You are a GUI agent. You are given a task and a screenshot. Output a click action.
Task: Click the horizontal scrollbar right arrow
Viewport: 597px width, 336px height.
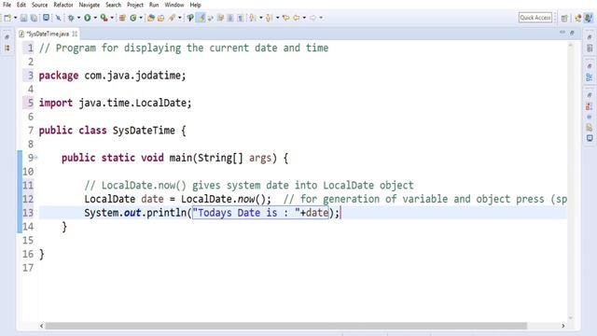[x=563, y=326]
